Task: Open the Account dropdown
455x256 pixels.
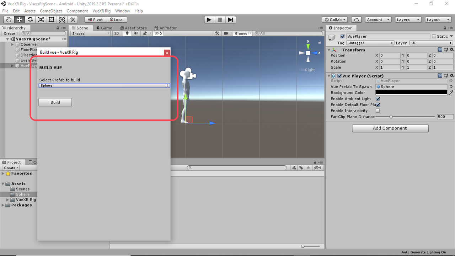Action: (378, 20)
